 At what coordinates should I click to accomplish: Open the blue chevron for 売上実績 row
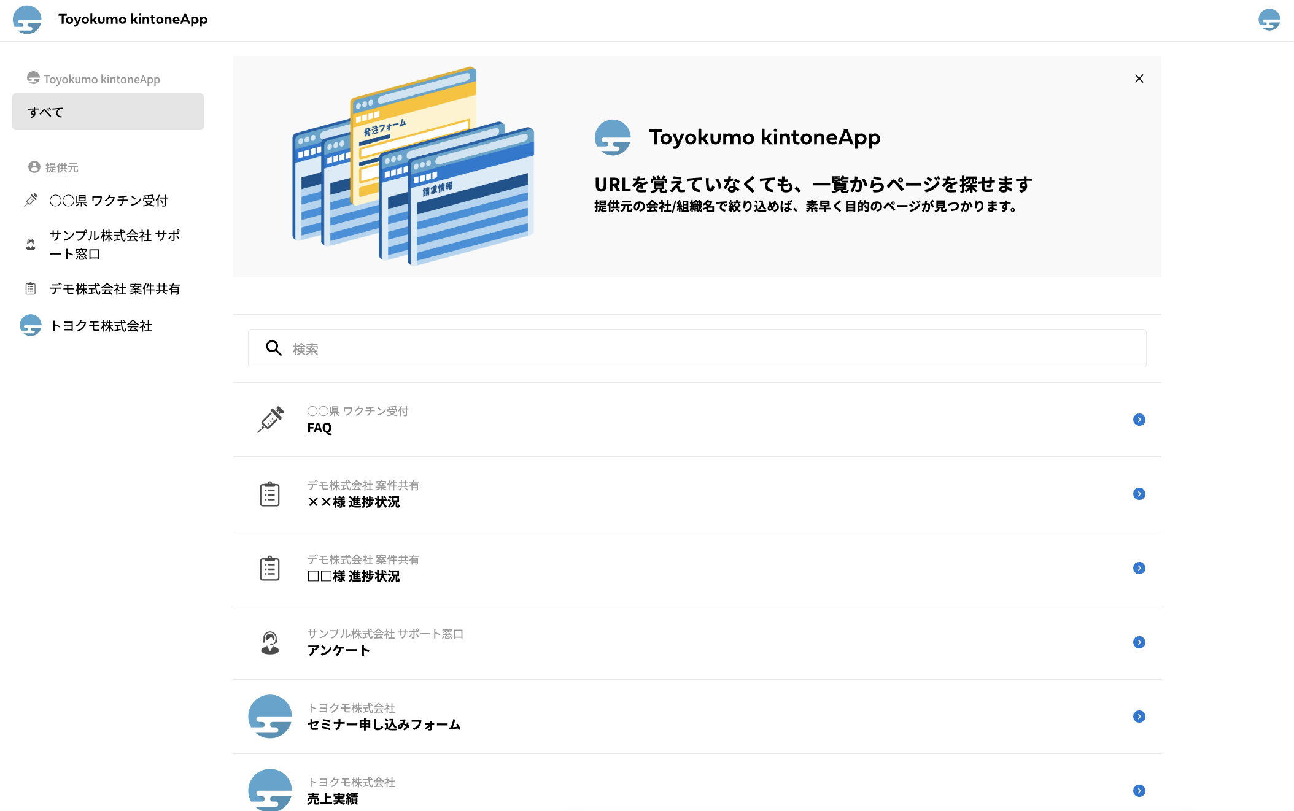1139,791
